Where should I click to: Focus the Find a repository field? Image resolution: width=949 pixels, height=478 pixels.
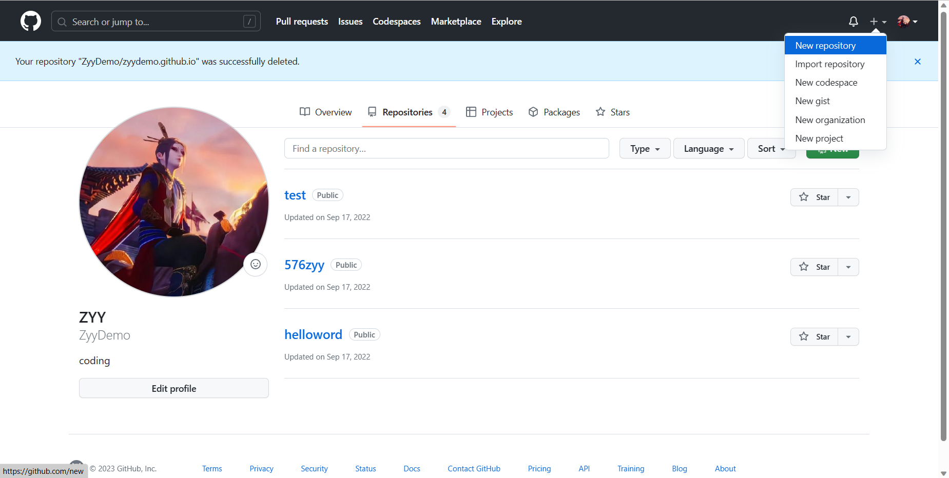click(x=447, y=149)
